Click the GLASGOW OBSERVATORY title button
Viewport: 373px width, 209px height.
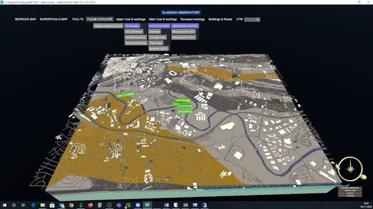coord(181,13)
